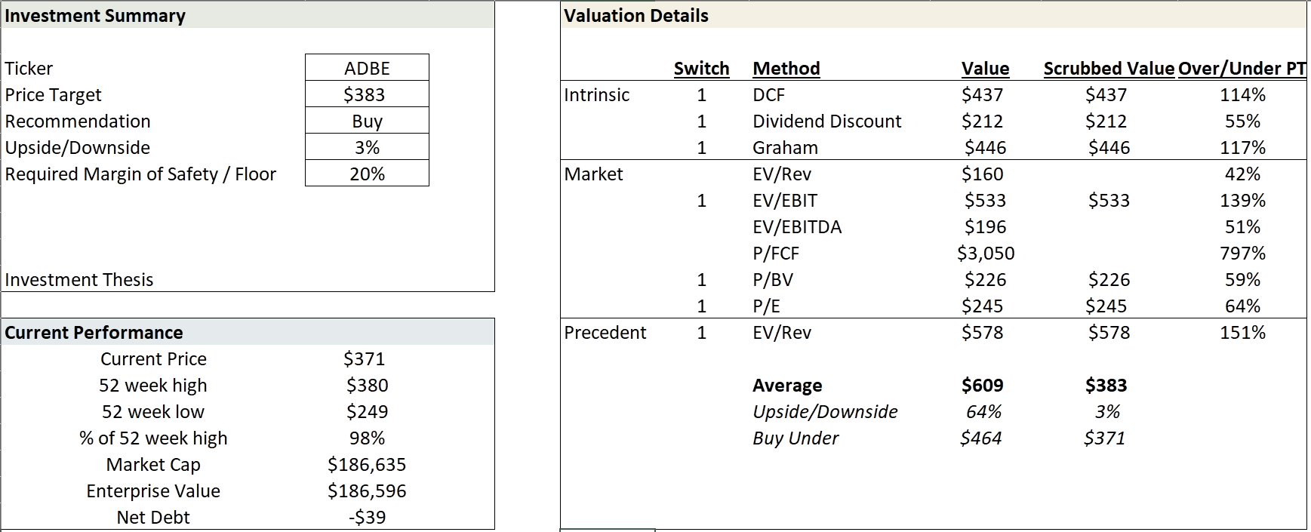Click the EV/EBIT switch cell
Screen dimensions: 1311x532
[x=701, y=200]
